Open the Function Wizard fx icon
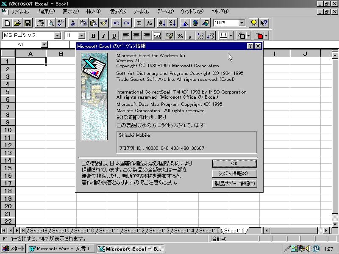This screenshot has width=339, height=254. coord(150,23)
